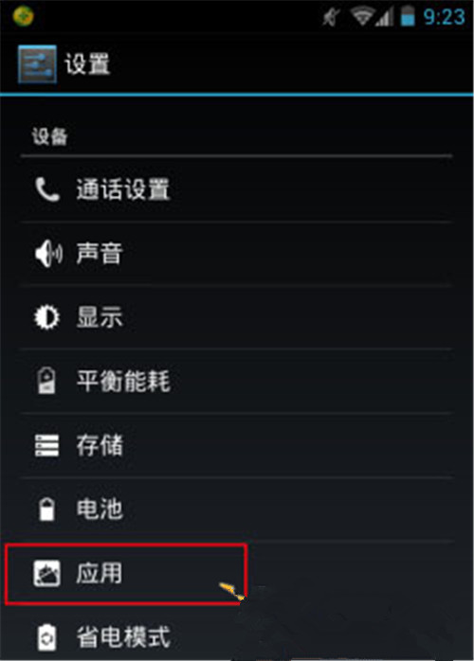Tap the blue battery indicator in status bar
474x661 pixels.
[408, 16]
